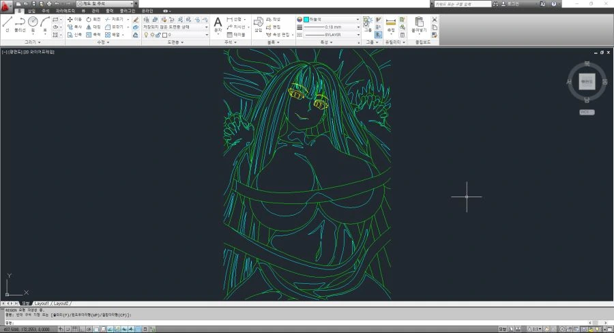Select the Polyline (폴리선) tool
Viewport: 614px width, 333px height.
point(20,25)
